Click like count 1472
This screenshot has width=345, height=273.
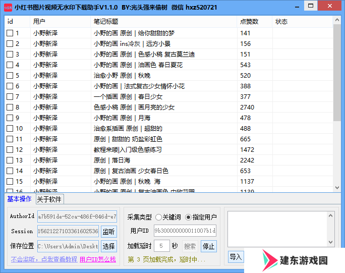tap(247, 150)
